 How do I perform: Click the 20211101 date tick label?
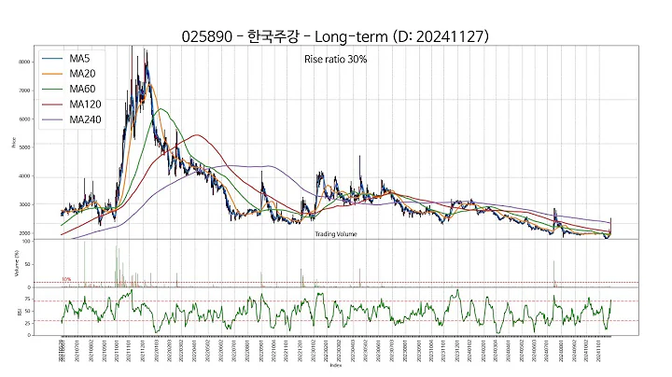click(x=129, y=351)
